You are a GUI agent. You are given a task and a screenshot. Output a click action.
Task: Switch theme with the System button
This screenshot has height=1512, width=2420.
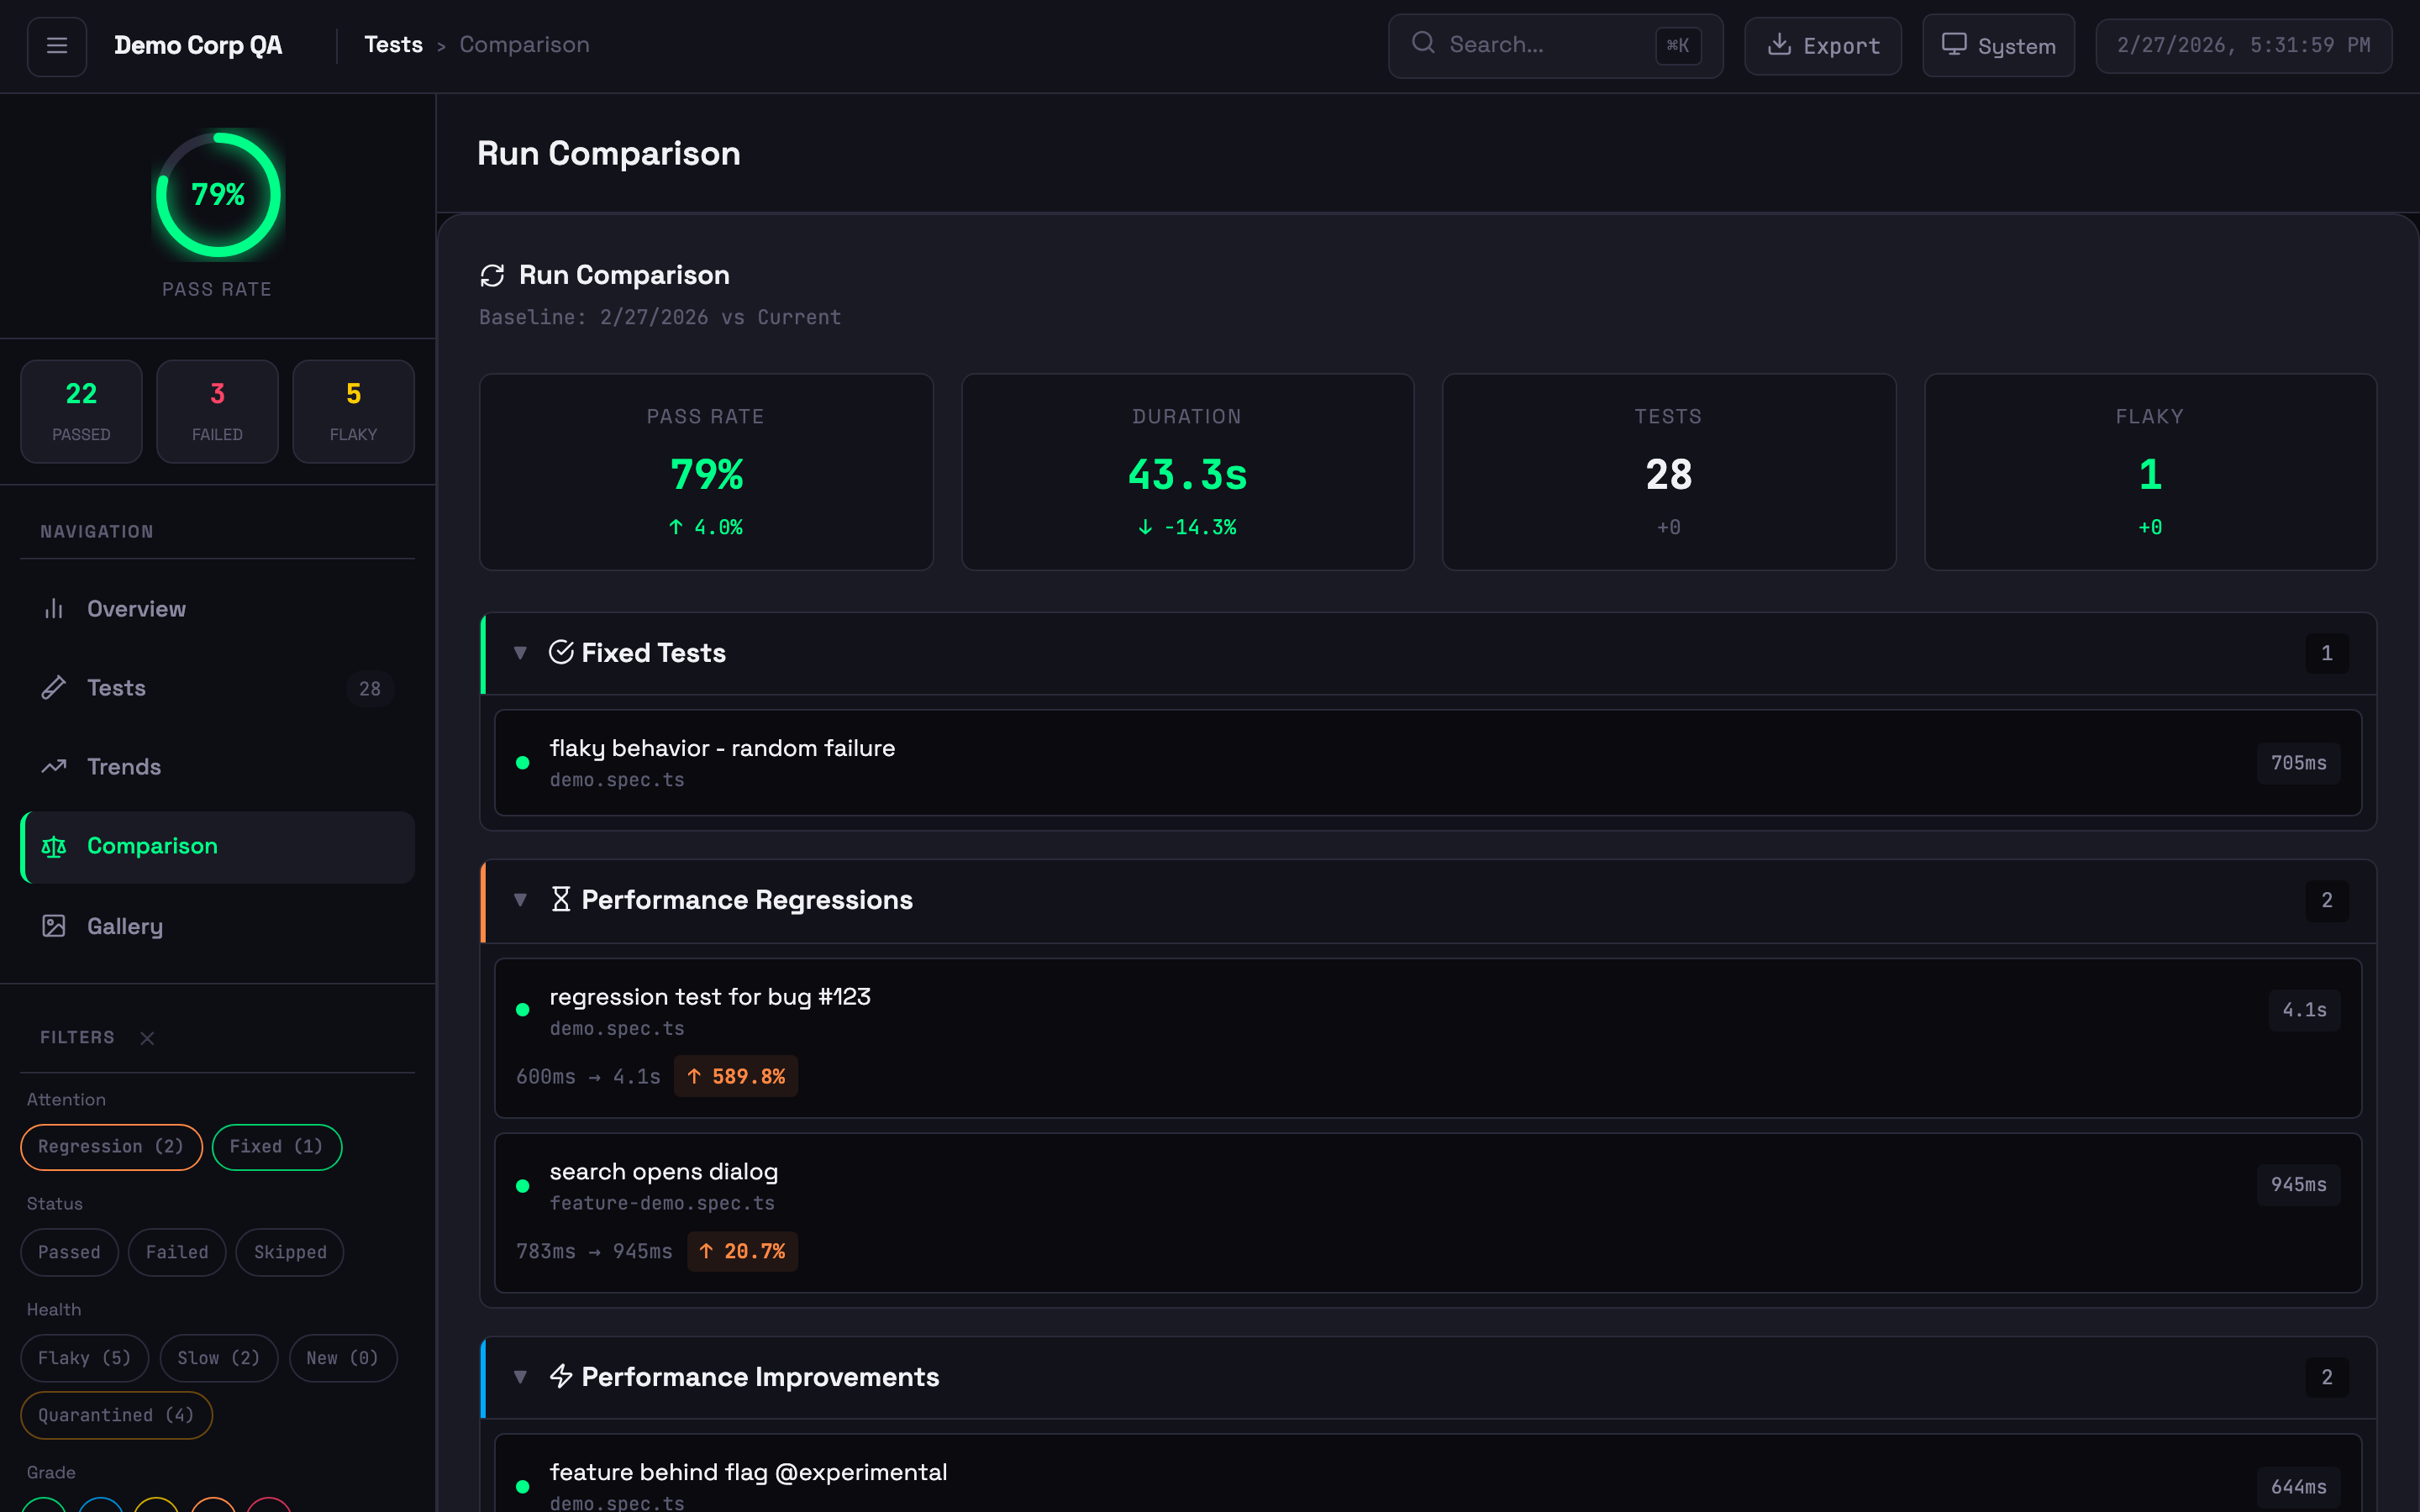[1997, 46]
